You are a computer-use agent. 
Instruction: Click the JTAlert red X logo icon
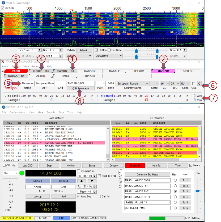(x=3, y=62)
